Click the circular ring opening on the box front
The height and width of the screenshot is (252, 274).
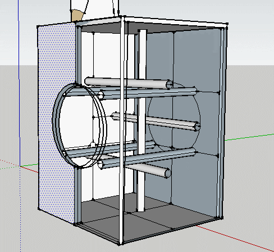(79, 125)
